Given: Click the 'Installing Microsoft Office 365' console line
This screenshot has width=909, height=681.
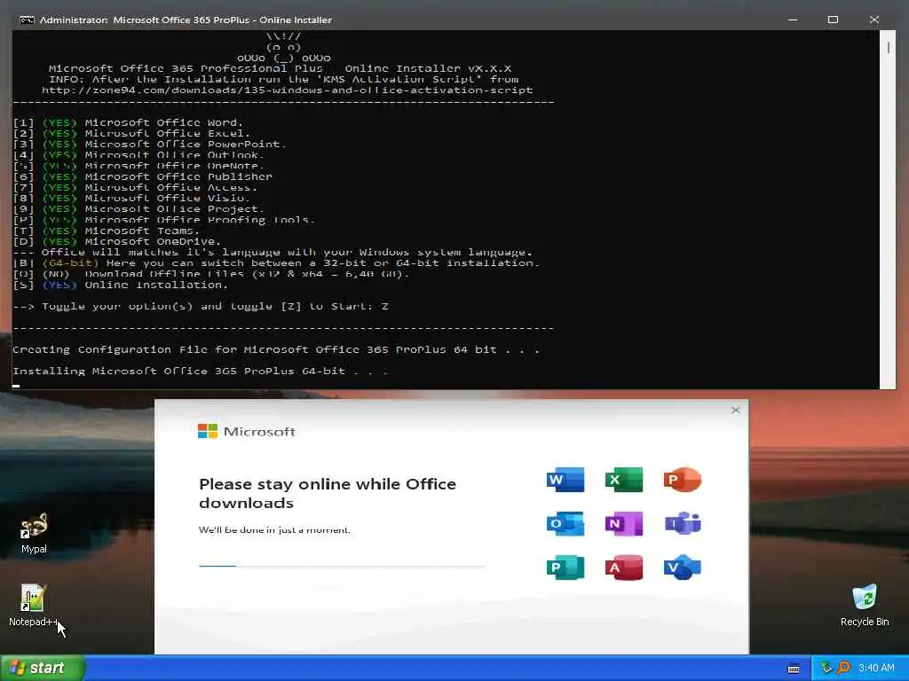Looking at the screenshot, I should pyautogui.click(x=200, y=372).
